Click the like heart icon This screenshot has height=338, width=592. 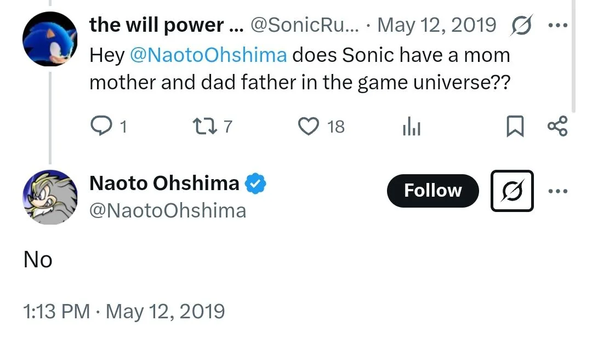pyautogui.click(x=309, y=126)
